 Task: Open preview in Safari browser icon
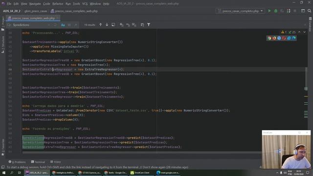(x=279, y=38)
